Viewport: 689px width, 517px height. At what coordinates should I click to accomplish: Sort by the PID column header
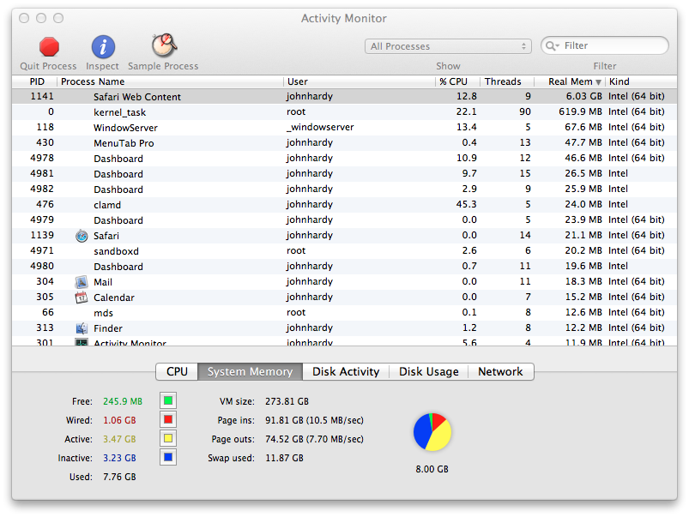[x=34, y=81]
